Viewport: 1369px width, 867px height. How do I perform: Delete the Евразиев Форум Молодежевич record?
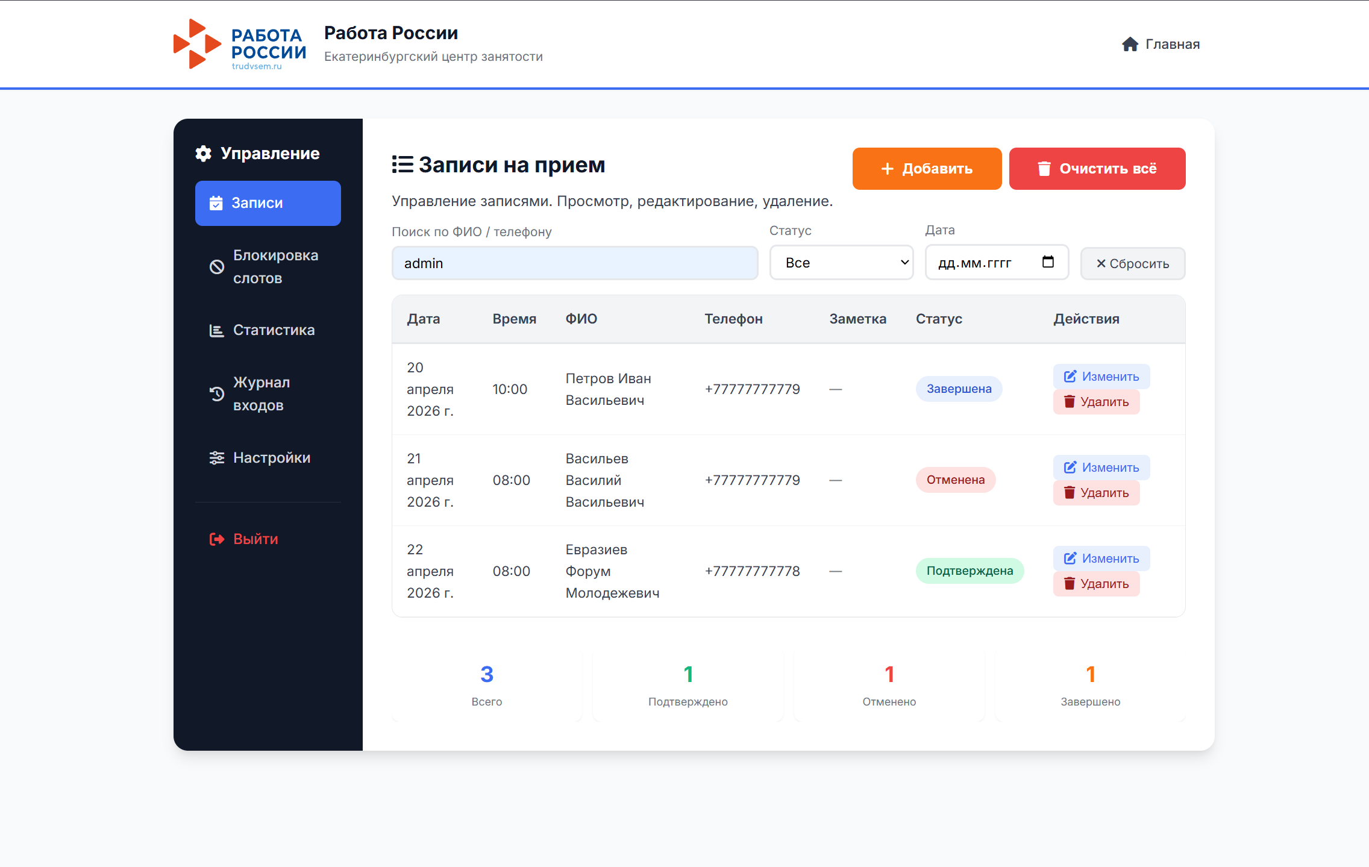click(x=1096, y=583)
